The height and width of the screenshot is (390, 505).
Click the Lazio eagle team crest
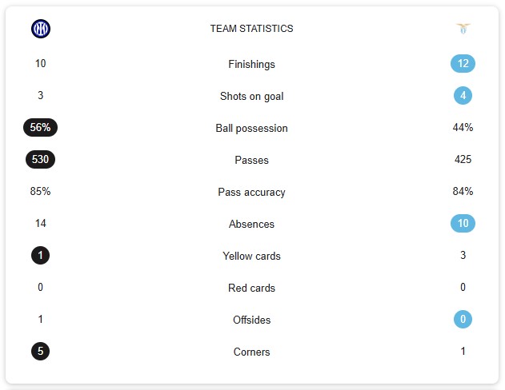463,29
